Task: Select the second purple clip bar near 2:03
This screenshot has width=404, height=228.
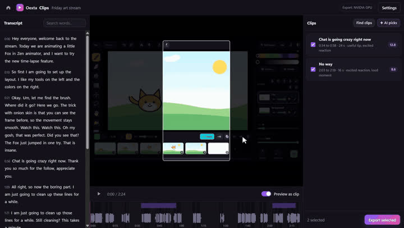Action: click(284, 206)
